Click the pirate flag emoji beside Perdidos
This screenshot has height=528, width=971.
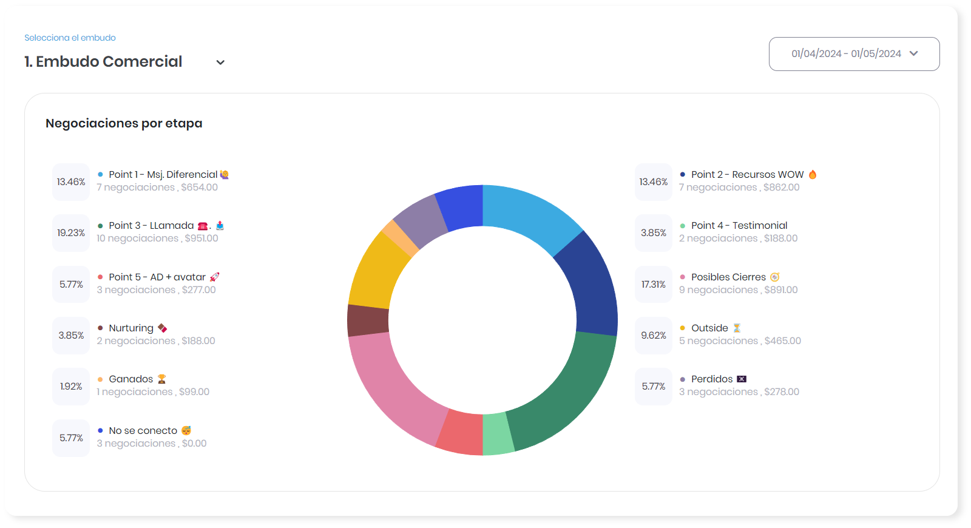pyautogui.click(x=742, y=379)
